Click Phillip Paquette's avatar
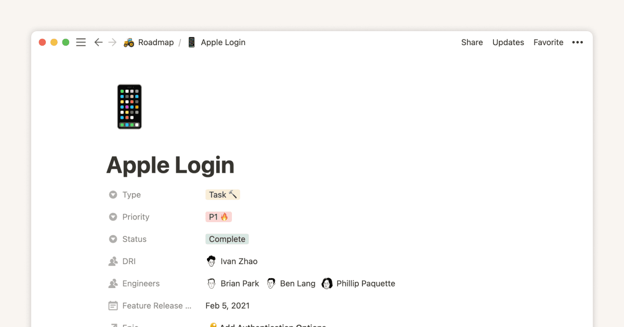 pyautogui.click(x=327, y=283)
